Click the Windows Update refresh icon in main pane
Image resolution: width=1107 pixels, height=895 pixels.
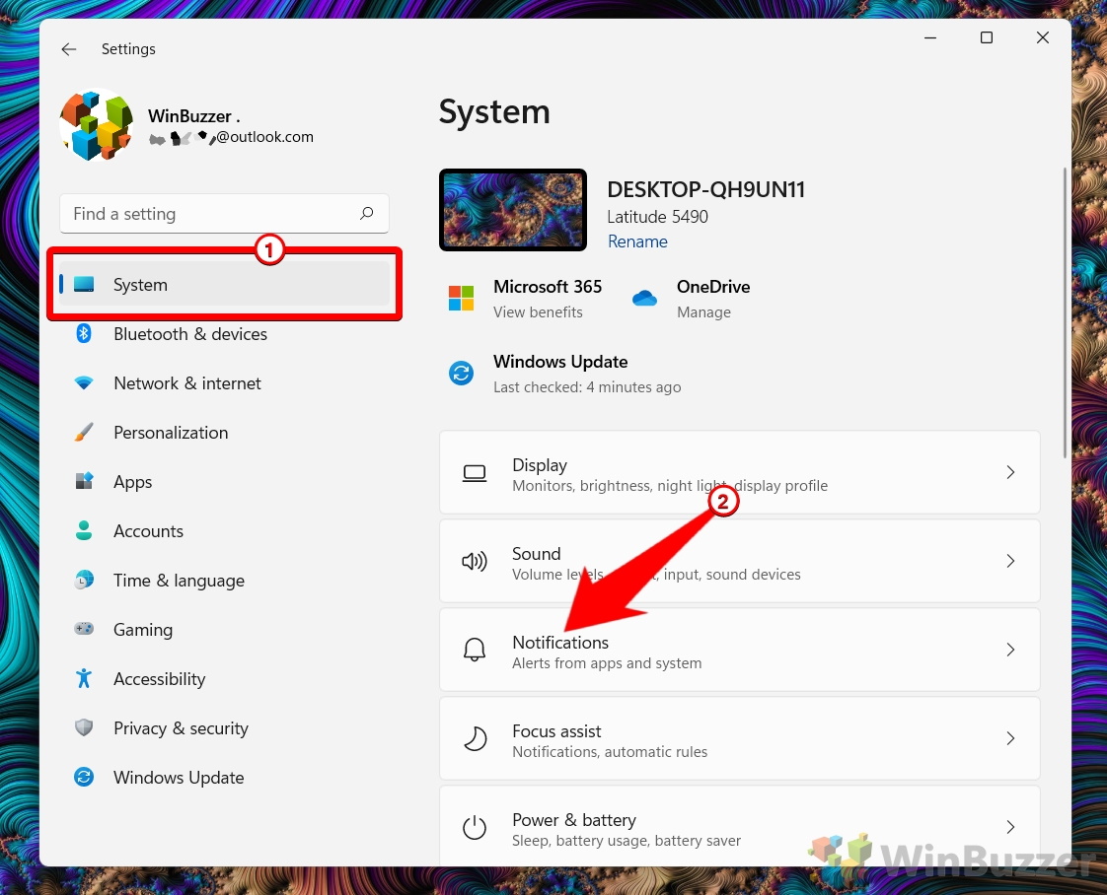click(461, 373)
